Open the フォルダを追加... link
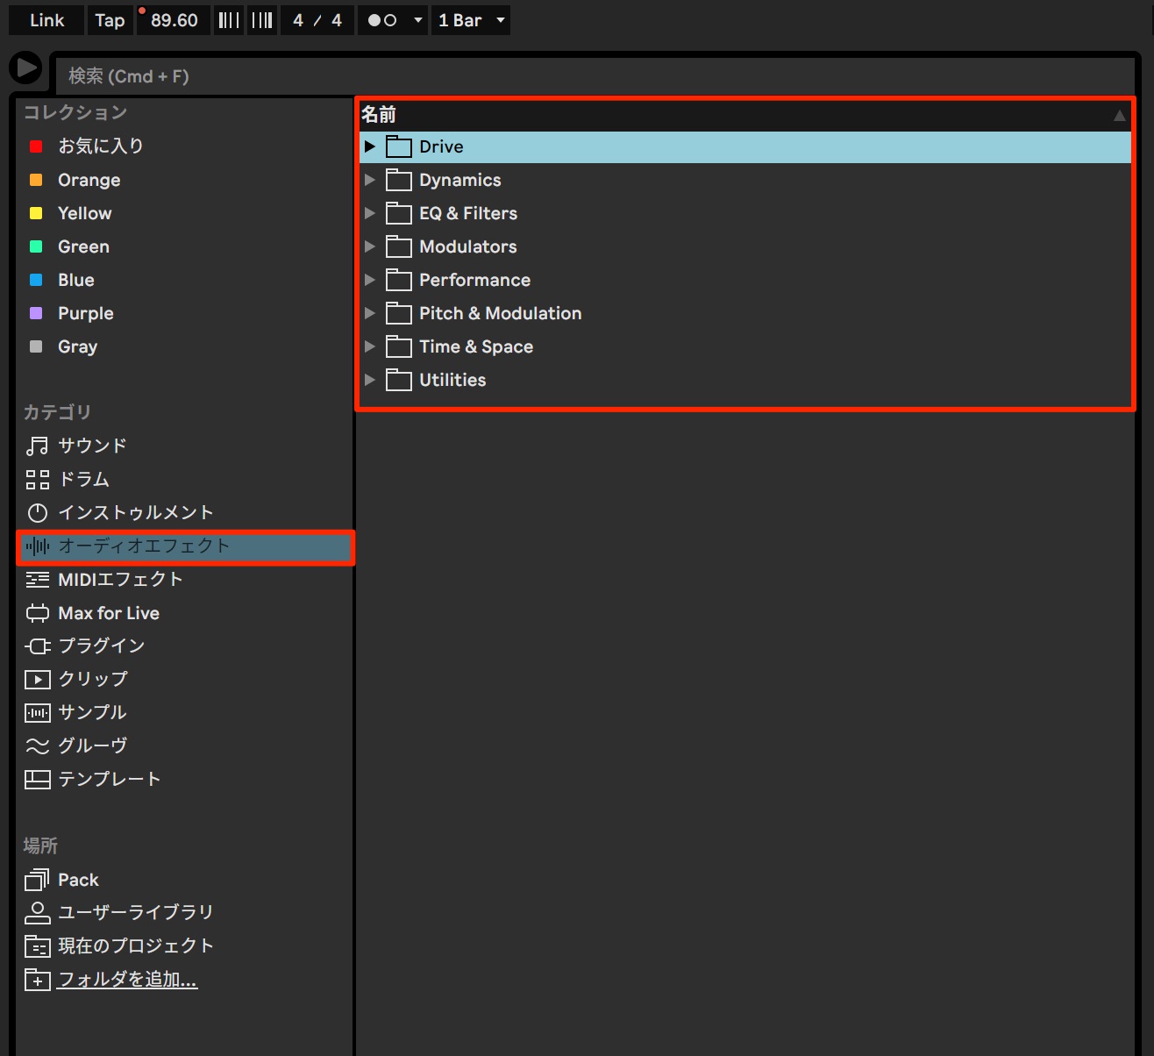 (x=127, y=980)
